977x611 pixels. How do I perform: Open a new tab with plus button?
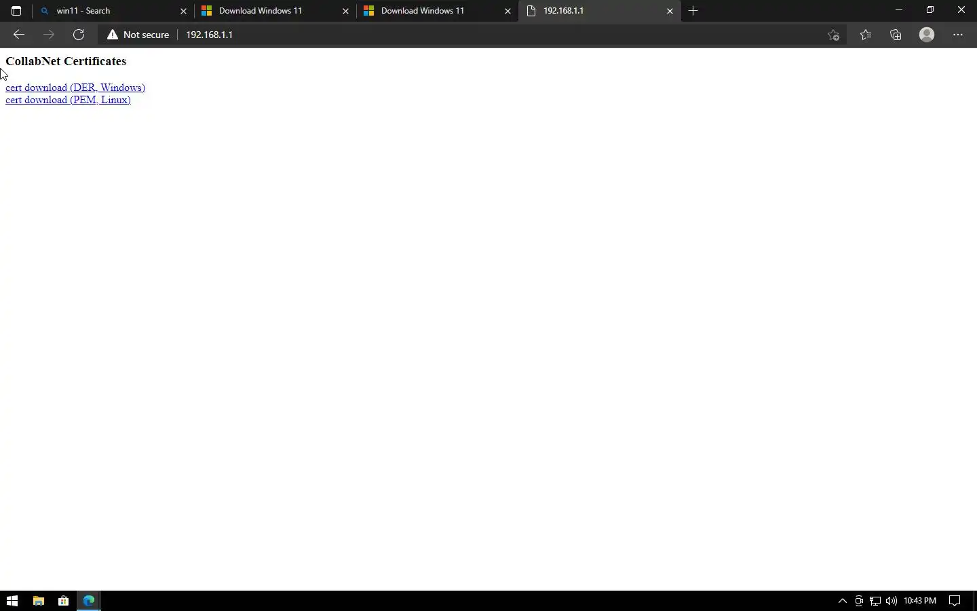click(x=693, y=11)
